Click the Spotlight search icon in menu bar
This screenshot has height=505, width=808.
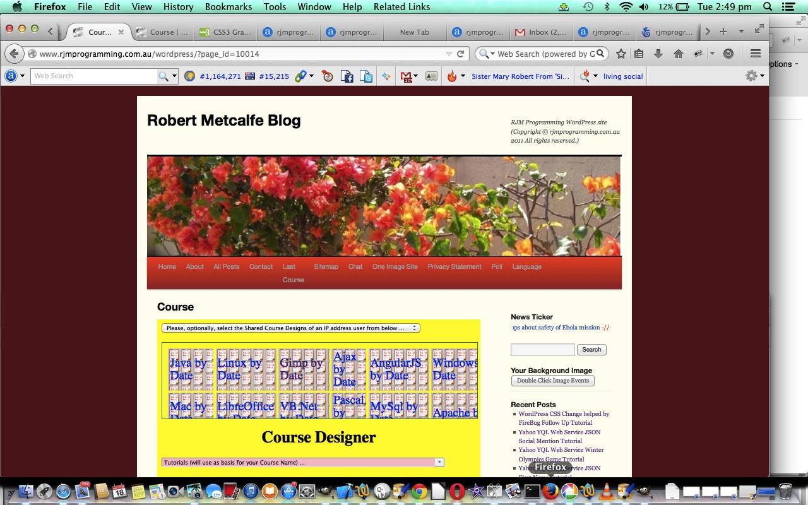click(x=768, y=7)
